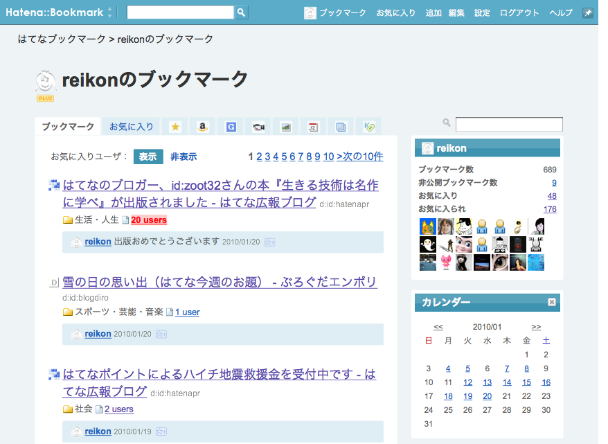Click the orange cat avatar in followers
Screen dimensions: 608x444
[x=428, y=227]
